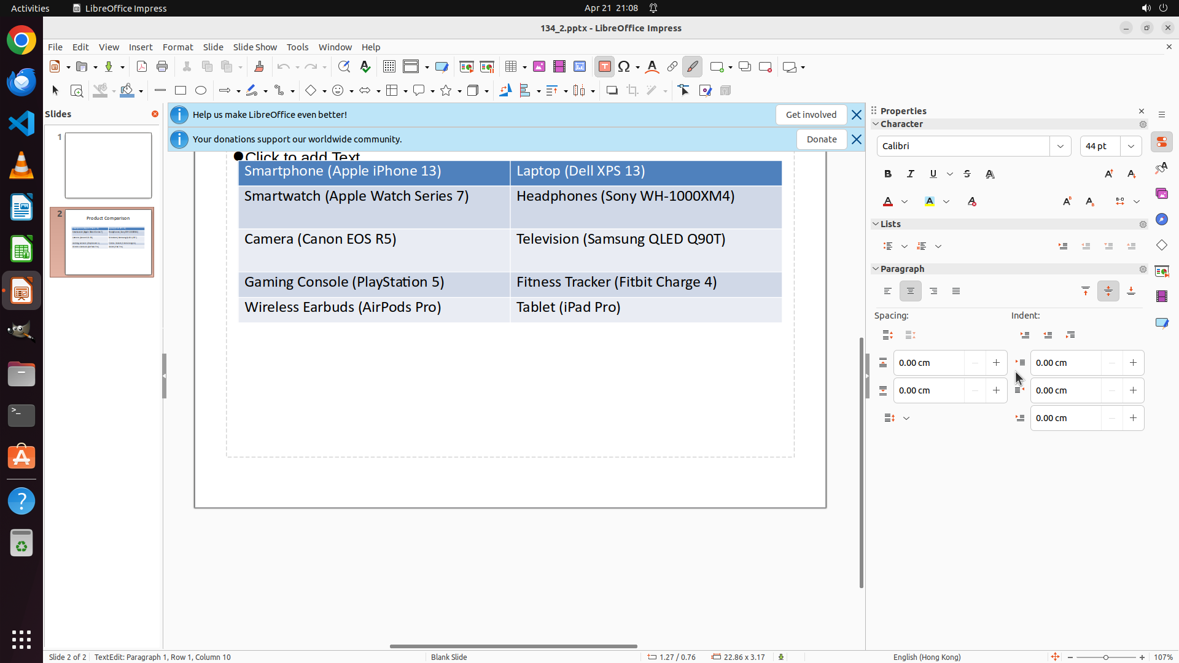Viewport: 1179px width, 663px height.
Task: Select the Rectangle drawing tool
Action: 181,91
